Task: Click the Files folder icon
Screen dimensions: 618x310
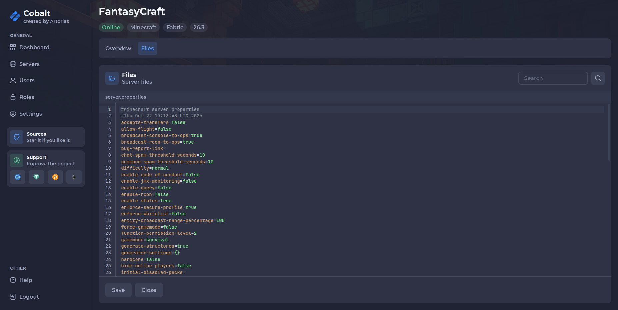Action: tap(112, 78)
